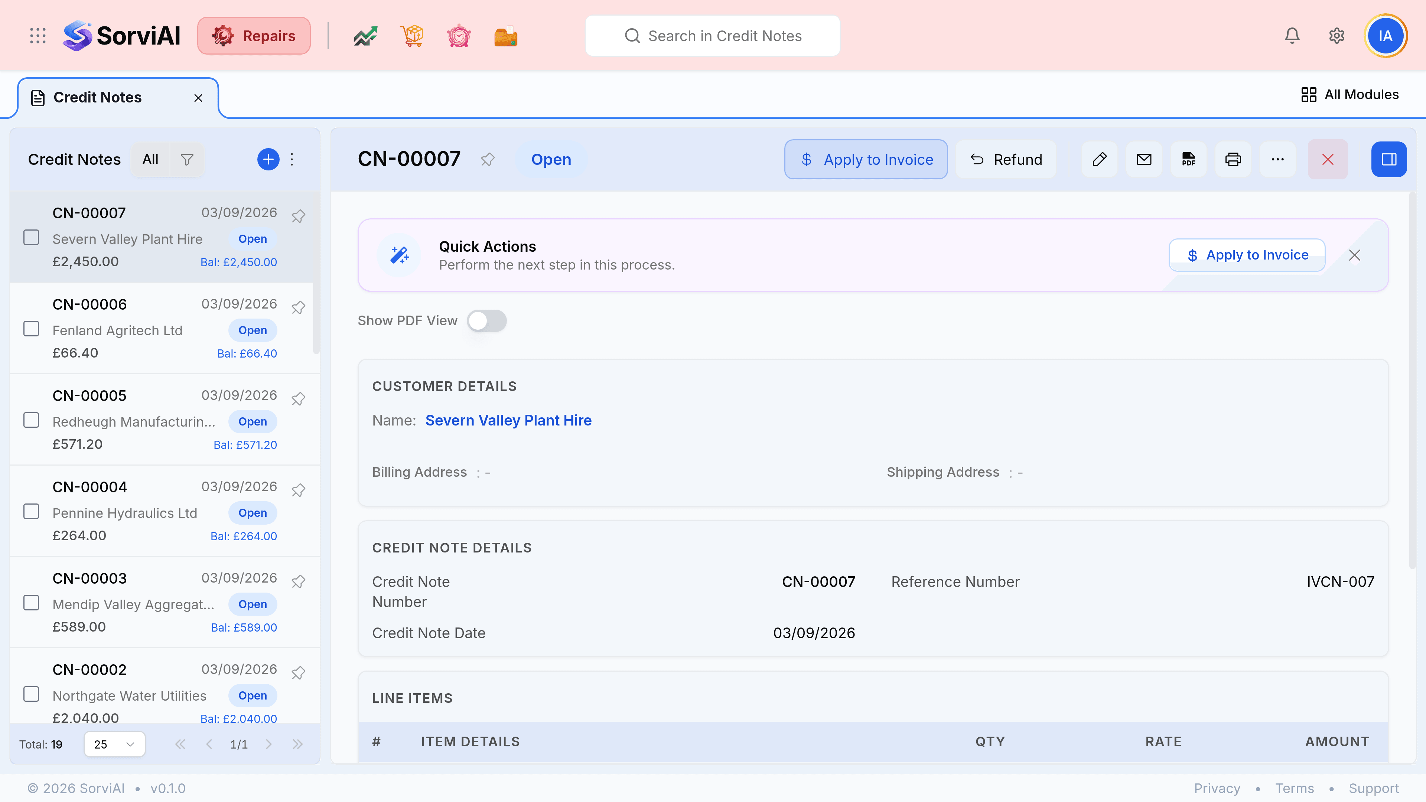Pin CN-00007 in the list
The image size is (1426, 802).
(298, 216)
